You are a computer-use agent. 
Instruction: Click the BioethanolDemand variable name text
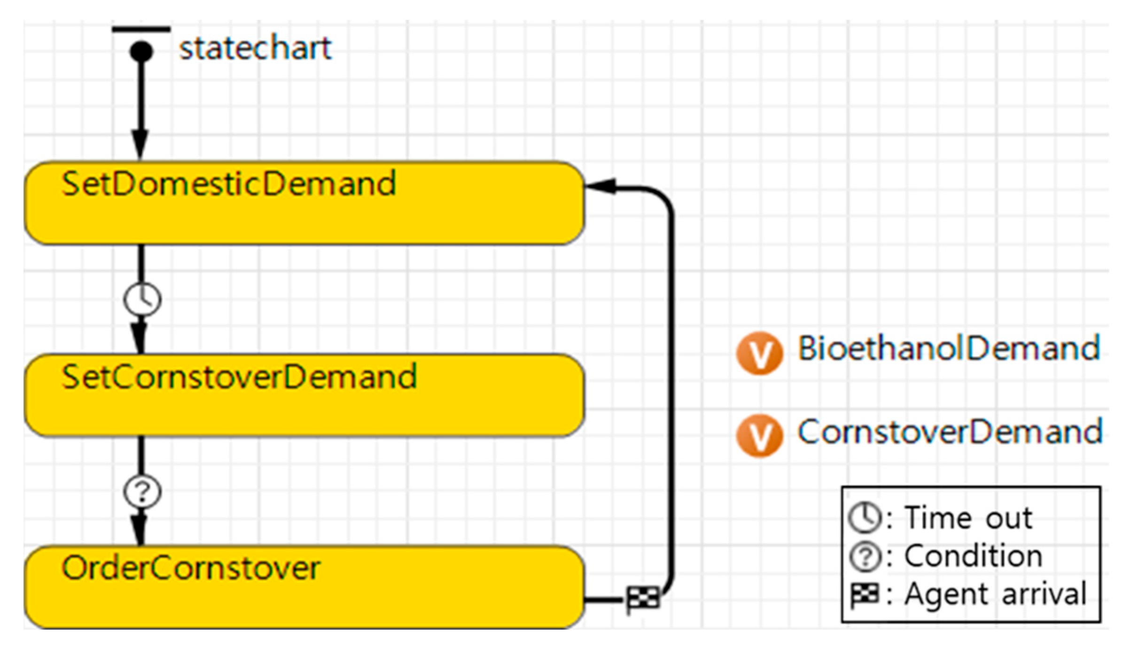click(949, 349)
